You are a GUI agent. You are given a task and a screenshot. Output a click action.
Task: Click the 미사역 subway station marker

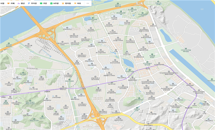(x=148, y=68)
